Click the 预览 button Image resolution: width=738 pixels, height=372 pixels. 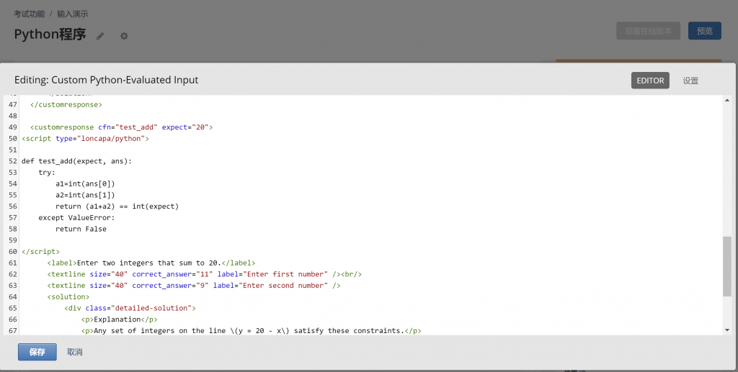pyautogui.click(x=704, y=31)
